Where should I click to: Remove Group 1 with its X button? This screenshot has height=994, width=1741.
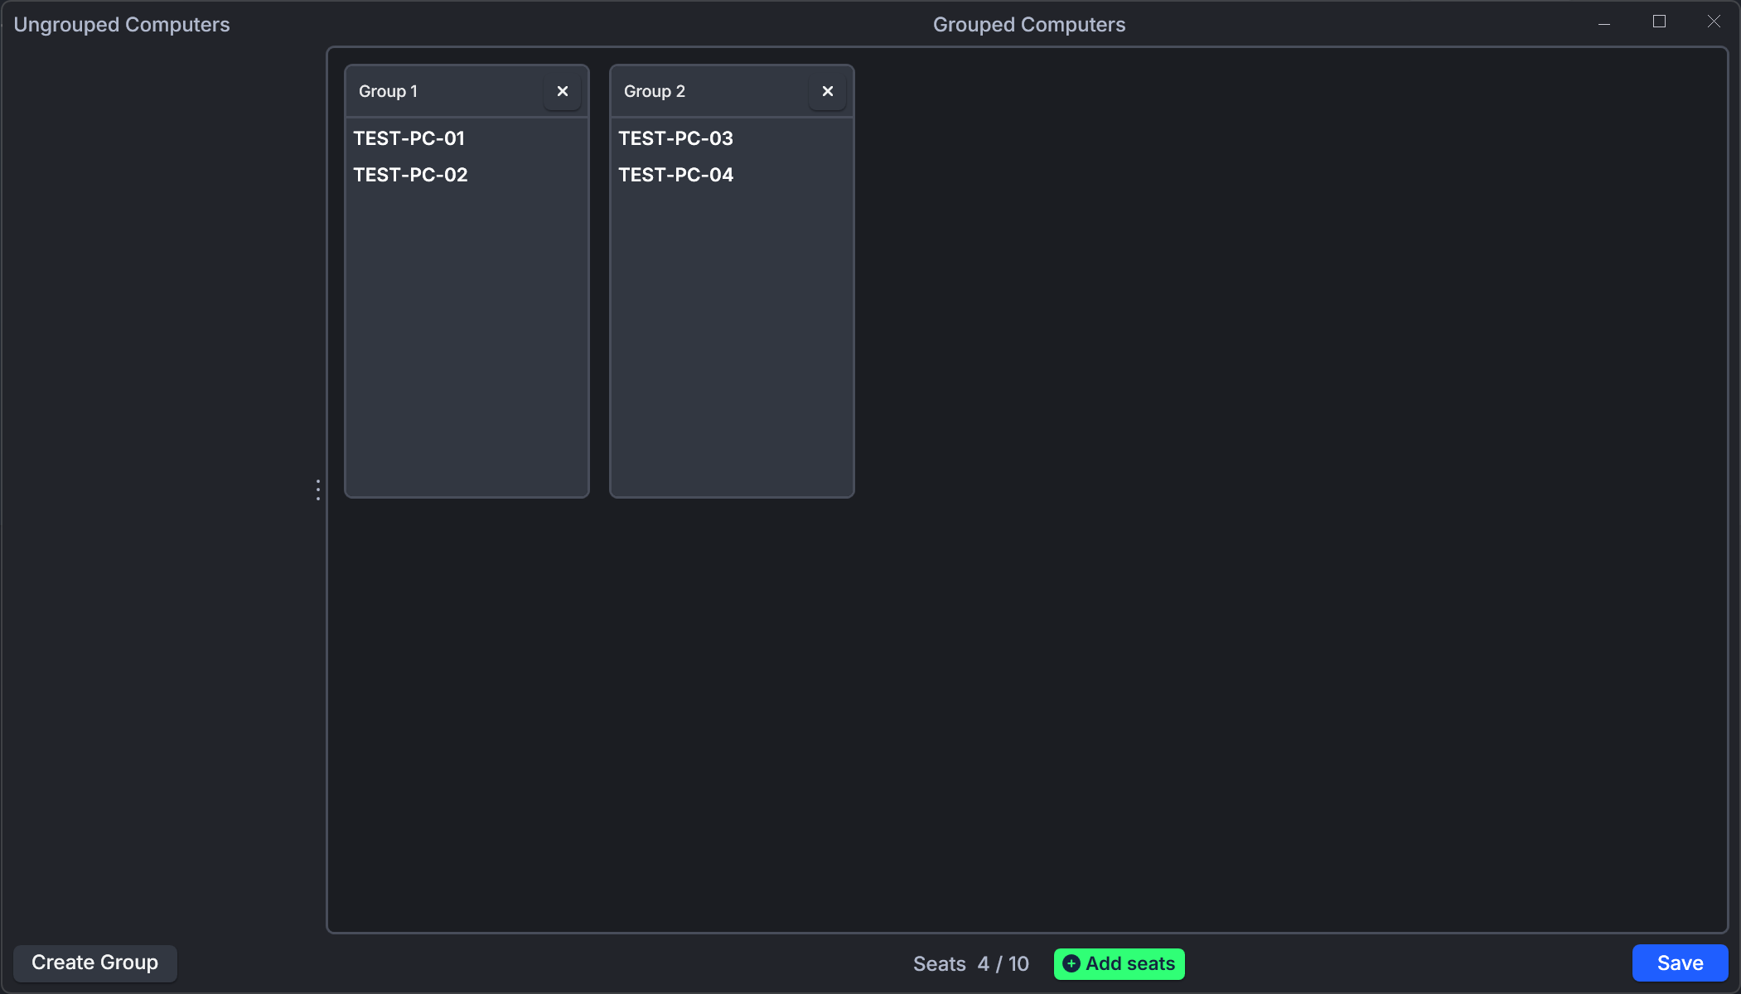pos(562,91)
